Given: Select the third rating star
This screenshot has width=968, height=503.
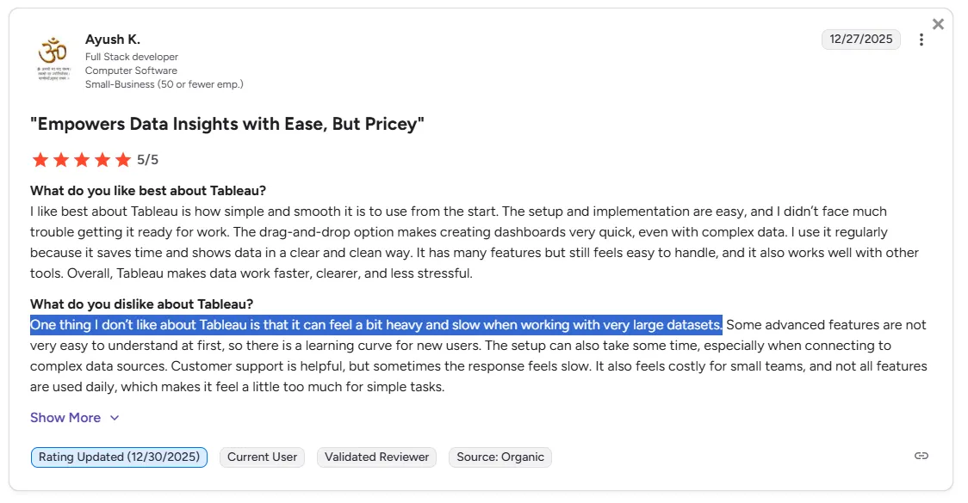Looking at the screenshot, I should (x=81, y=160).
